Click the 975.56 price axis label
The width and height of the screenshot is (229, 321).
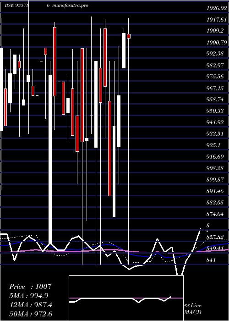click(x=215, y=77)
